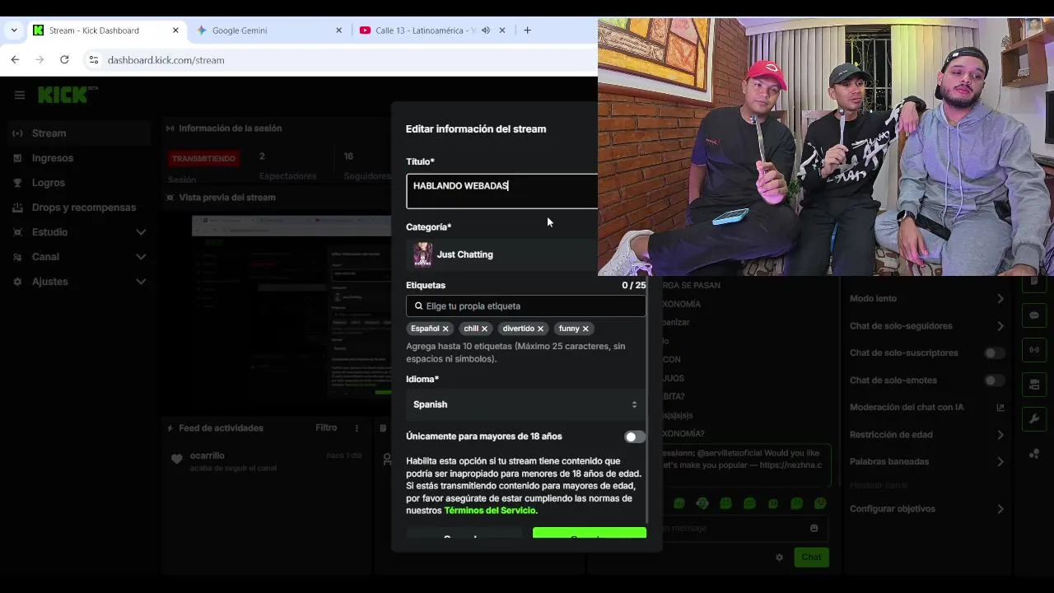Click the three-dots cluster icon in right rail

1034,454
